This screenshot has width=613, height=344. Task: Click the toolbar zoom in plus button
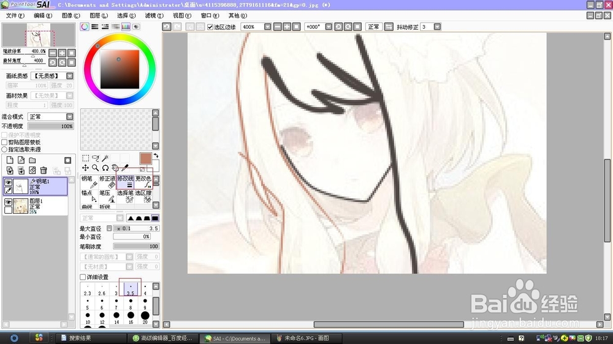[x=287, y=26]
